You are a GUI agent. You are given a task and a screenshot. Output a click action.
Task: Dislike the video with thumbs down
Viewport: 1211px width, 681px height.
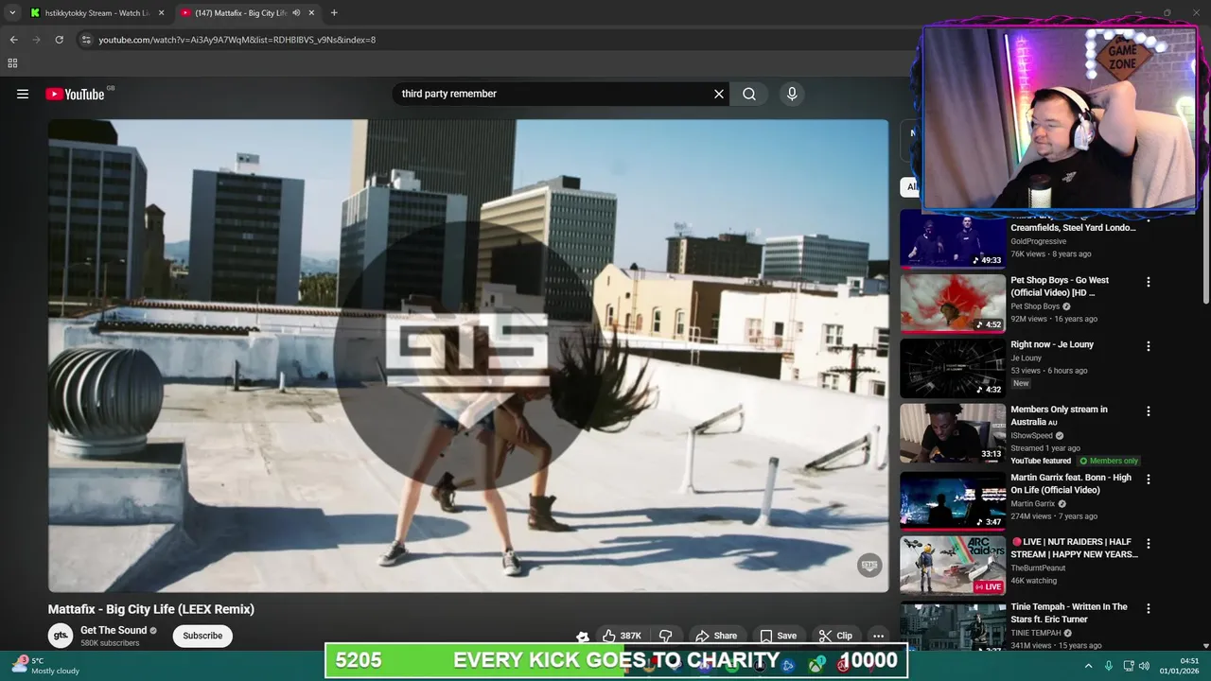(x=666, y=636)
